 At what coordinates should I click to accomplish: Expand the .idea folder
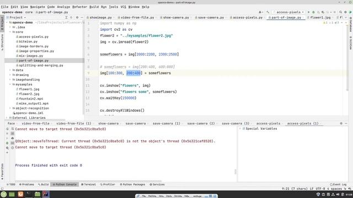point(10,27)
